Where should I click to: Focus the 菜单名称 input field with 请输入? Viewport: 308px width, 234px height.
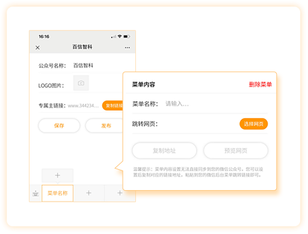[x=216, y=104]
